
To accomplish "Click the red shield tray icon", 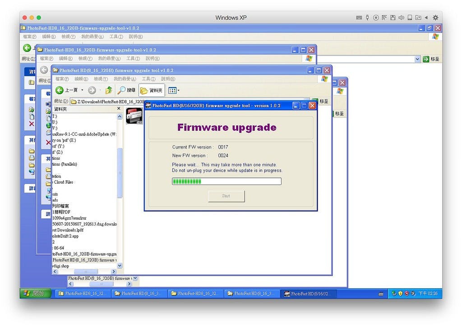I will pyautogui.click(x=407, y=294).
